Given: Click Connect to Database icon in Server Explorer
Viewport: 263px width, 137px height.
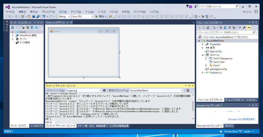Looking at the screenshot, I should pos(23,28).
